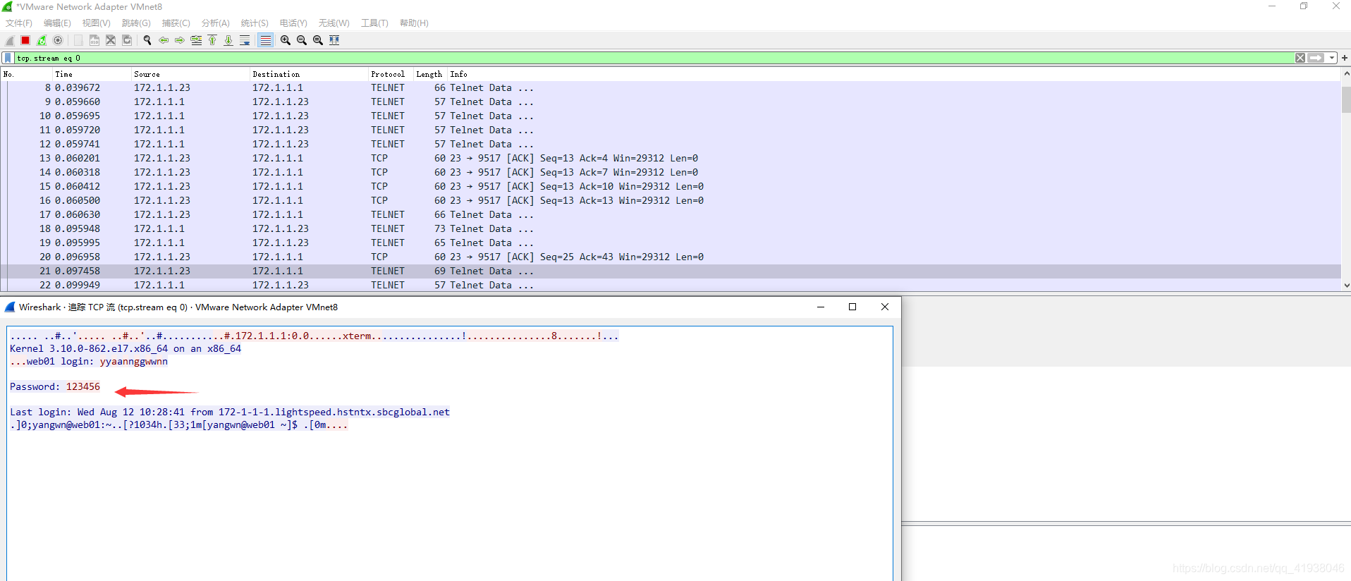The height and width of the screenshot is (581, 1351).
Task: Click the Password: 123456 line in stream
Action: (x=55, y=387)
